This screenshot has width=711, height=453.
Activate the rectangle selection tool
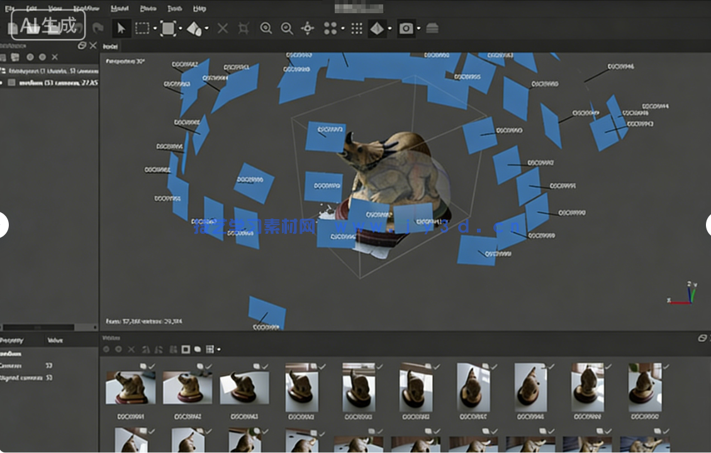[x=143, y=28]
